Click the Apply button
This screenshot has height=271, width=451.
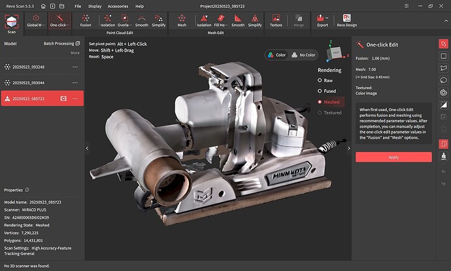[x=393, y=157]
